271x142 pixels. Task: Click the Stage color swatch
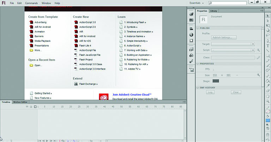[x=216, y=81]
